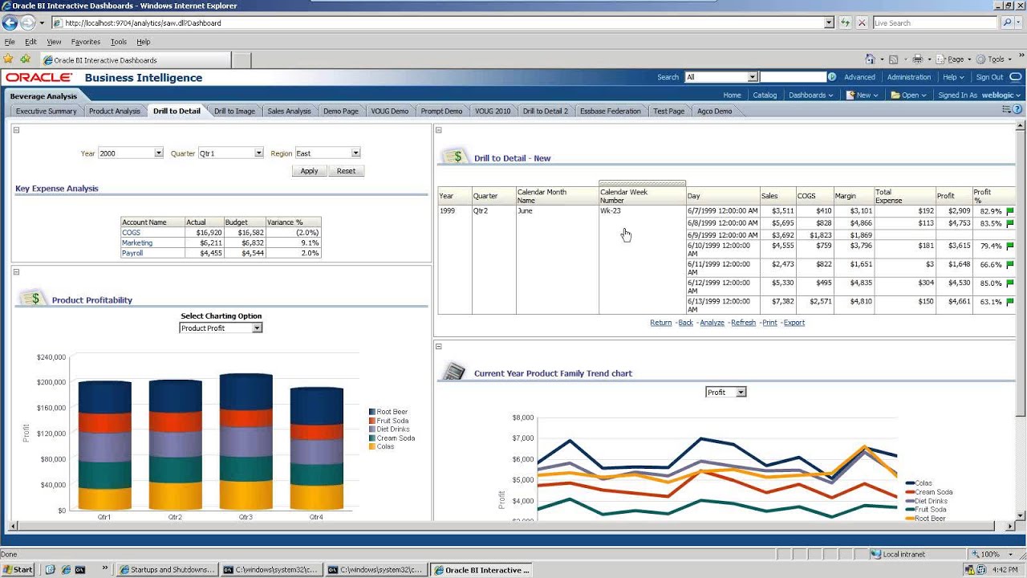Click Colas legend swatch in bar chart

(372, 446)
